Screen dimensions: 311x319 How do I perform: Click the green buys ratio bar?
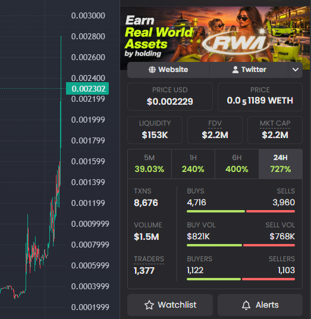(216, 211)
